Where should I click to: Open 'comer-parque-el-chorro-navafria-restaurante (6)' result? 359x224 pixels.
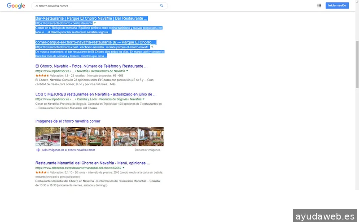click(96, 42)
